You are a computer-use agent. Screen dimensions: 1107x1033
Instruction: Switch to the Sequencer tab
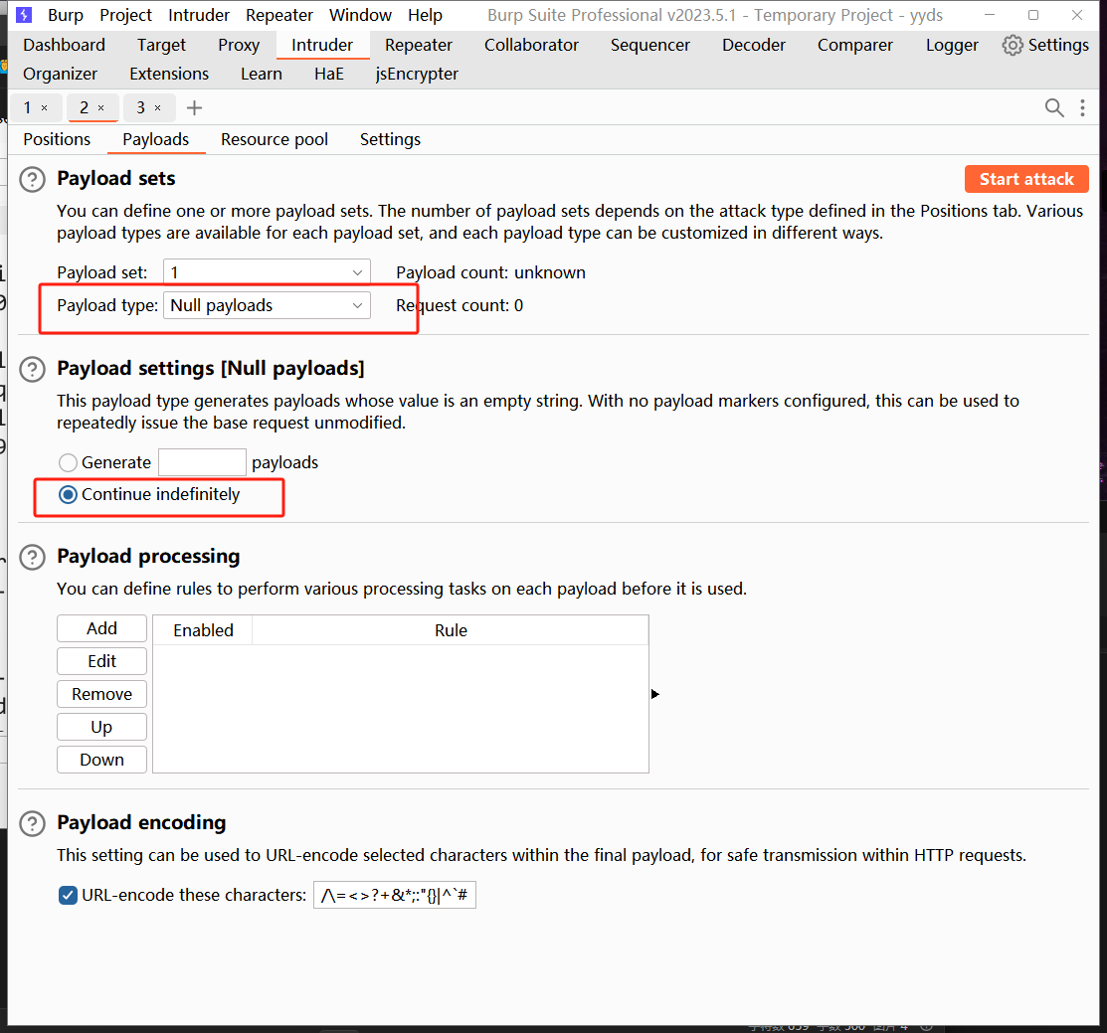pyautogui.click(x=650, y=45)
